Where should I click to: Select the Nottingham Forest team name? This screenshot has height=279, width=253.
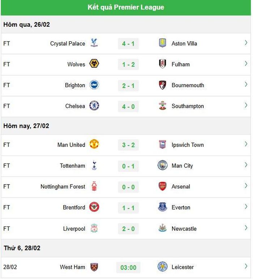coord(63,187)
